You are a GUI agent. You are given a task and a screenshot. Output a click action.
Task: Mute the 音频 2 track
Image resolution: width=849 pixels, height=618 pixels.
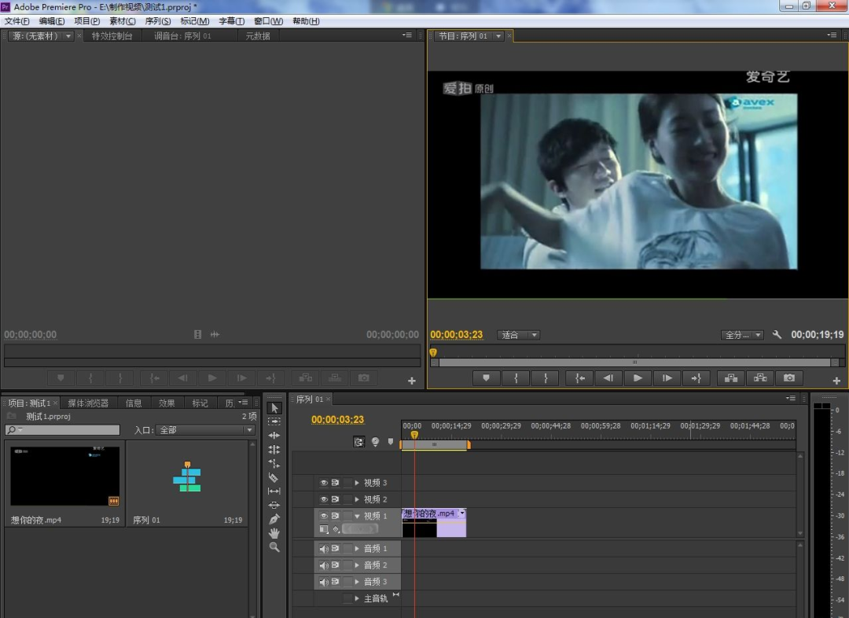[x=324, y=565]
